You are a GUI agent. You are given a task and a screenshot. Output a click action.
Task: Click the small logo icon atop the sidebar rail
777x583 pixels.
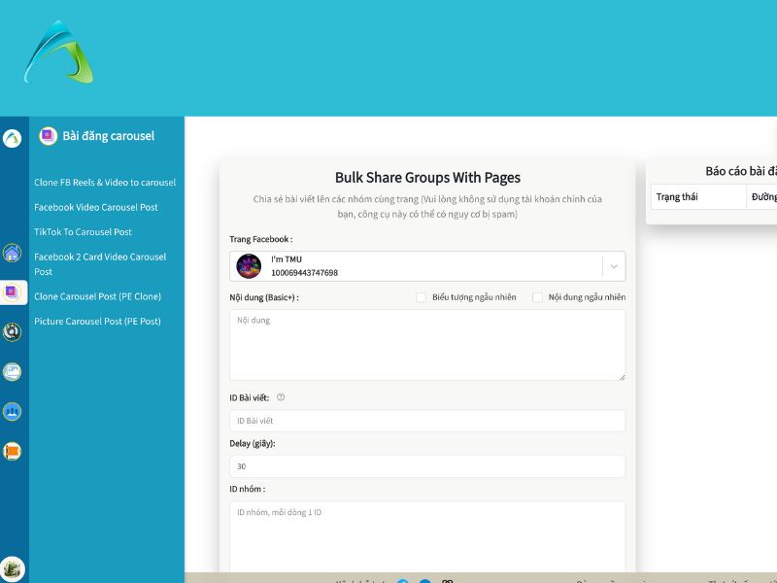point(12,138)
